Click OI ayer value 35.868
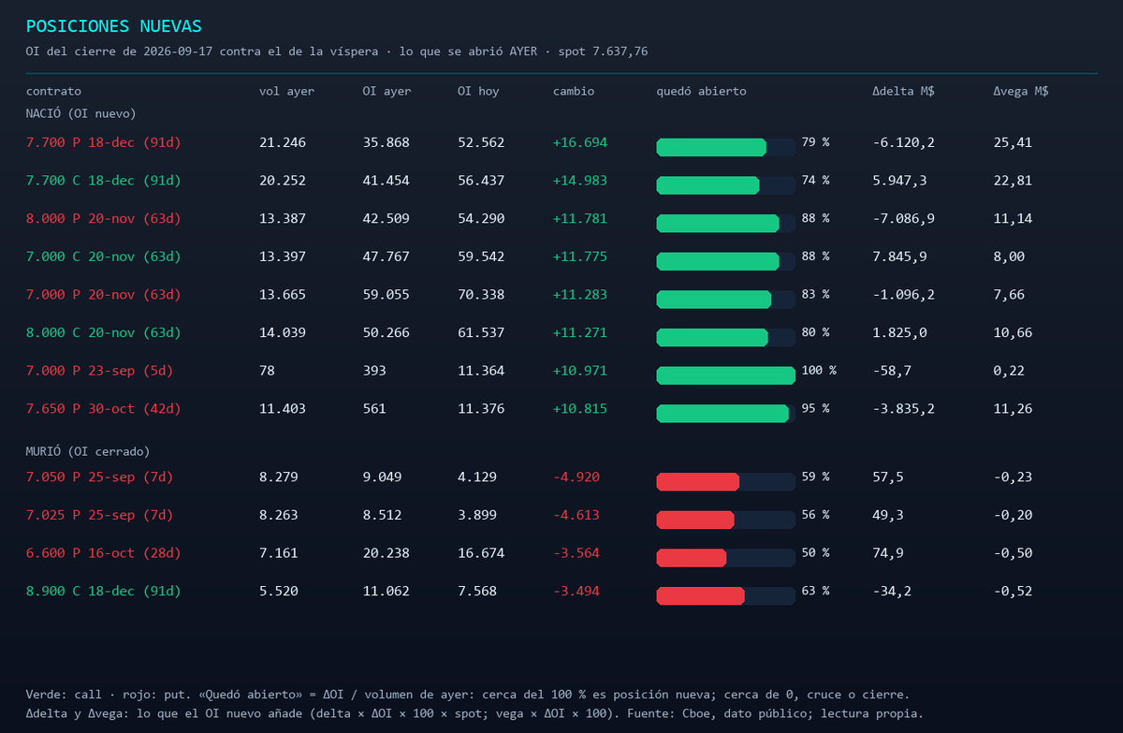1123x733 pixels. (386, 143)
